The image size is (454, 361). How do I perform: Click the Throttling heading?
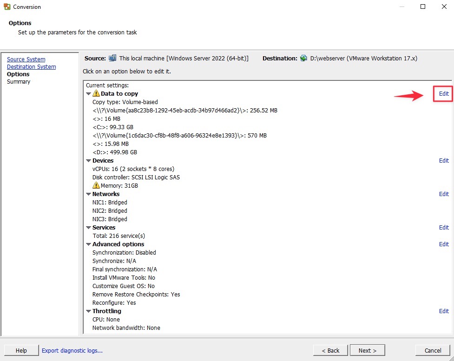coord(106,311)
